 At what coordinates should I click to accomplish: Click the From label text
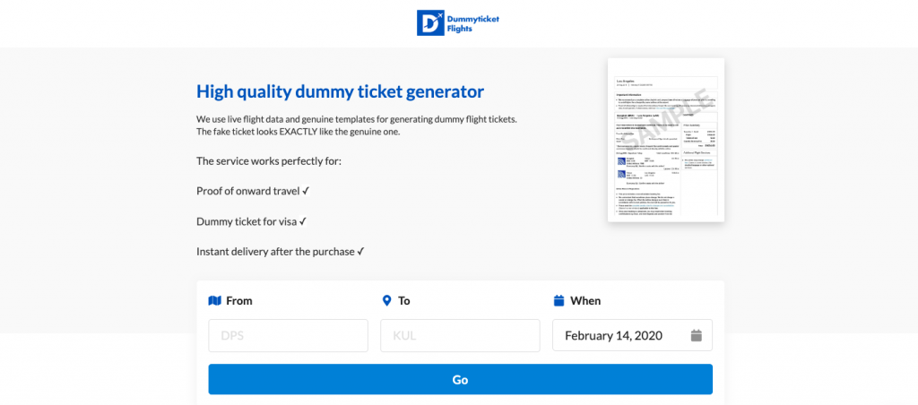(238, 301)
